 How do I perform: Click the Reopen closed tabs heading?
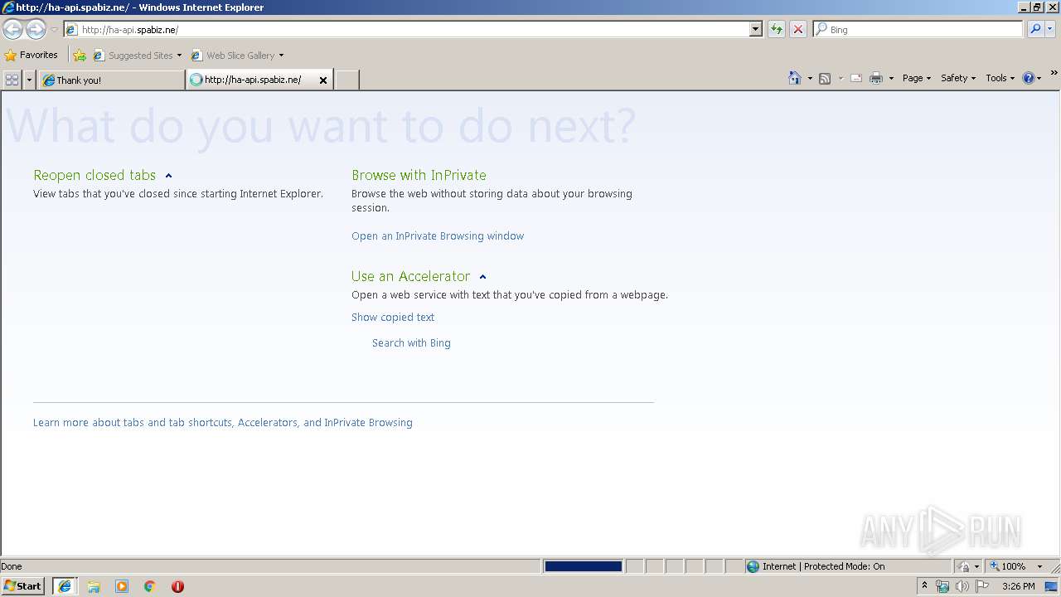[94, 175]
